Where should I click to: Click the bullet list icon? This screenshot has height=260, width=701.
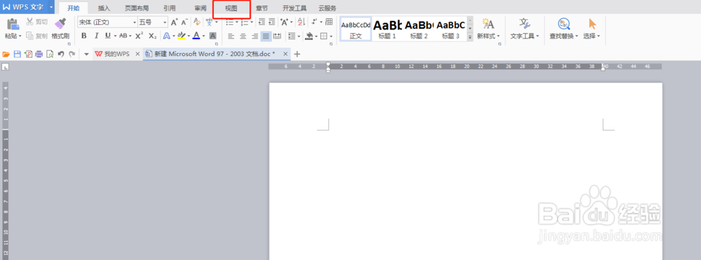(x=229, y=22)
